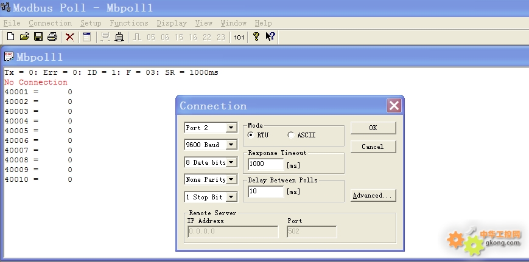This screenshot has width=529, height=262.
Task: Open the Port 2 dropdown
Action: pos(231,128)
